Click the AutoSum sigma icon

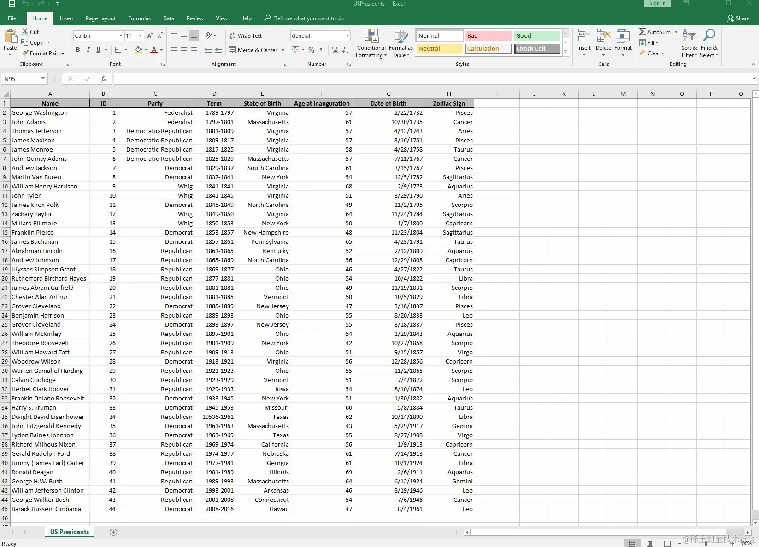coord(642,32)
